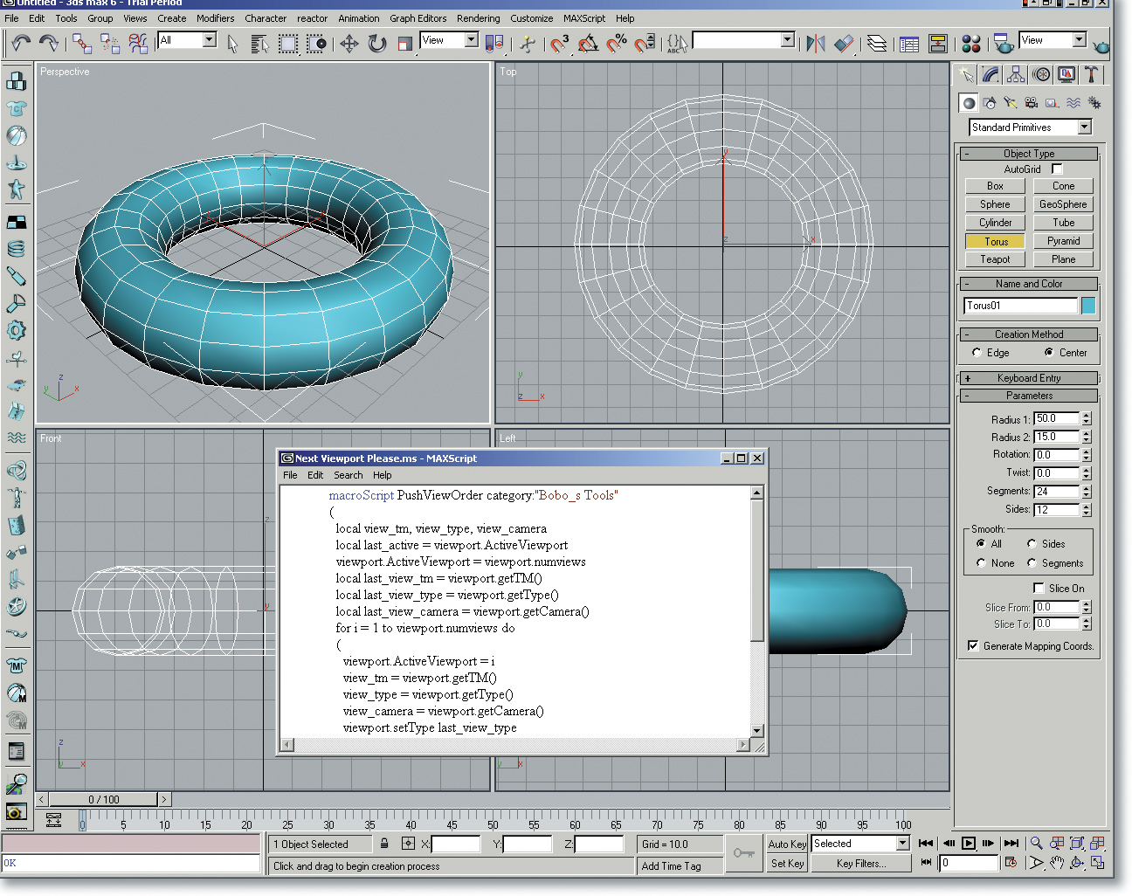1132x896 pixels.
Task: Select the Shapes category icon
Action: 990,103
